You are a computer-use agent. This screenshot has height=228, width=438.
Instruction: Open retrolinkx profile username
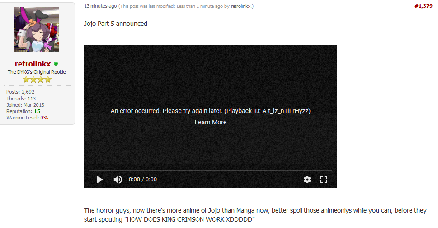[x=33, y=64]
